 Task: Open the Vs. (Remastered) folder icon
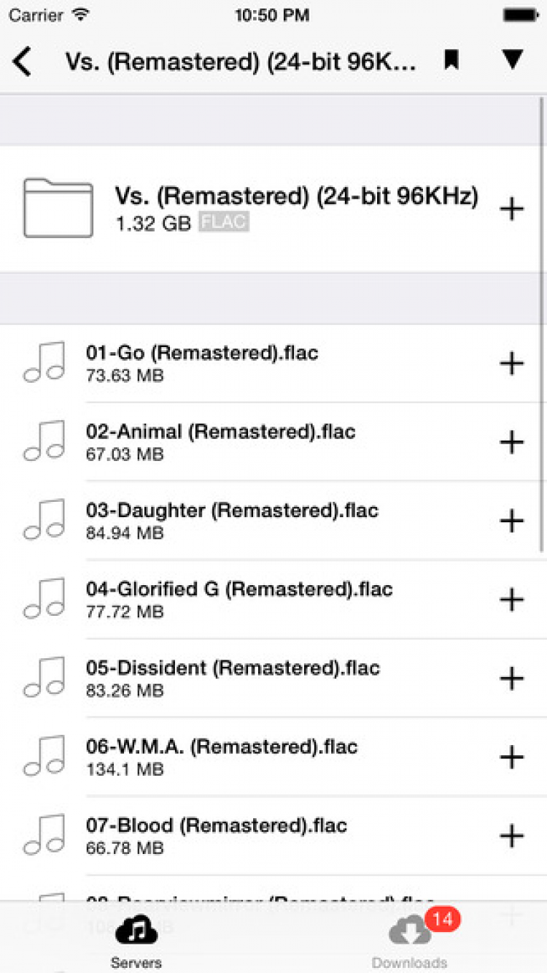click(x=58, y=208)
